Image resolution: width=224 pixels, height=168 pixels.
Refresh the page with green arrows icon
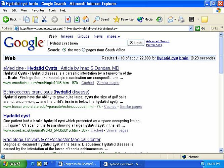(x=77, y=19)
